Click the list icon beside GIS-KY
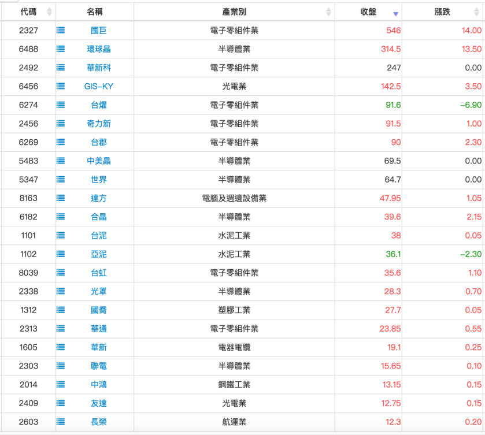 point(61,86)
